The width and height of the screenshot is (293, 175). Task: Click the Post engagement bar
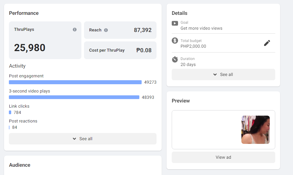pyautogui.click(x=75, y=82)
